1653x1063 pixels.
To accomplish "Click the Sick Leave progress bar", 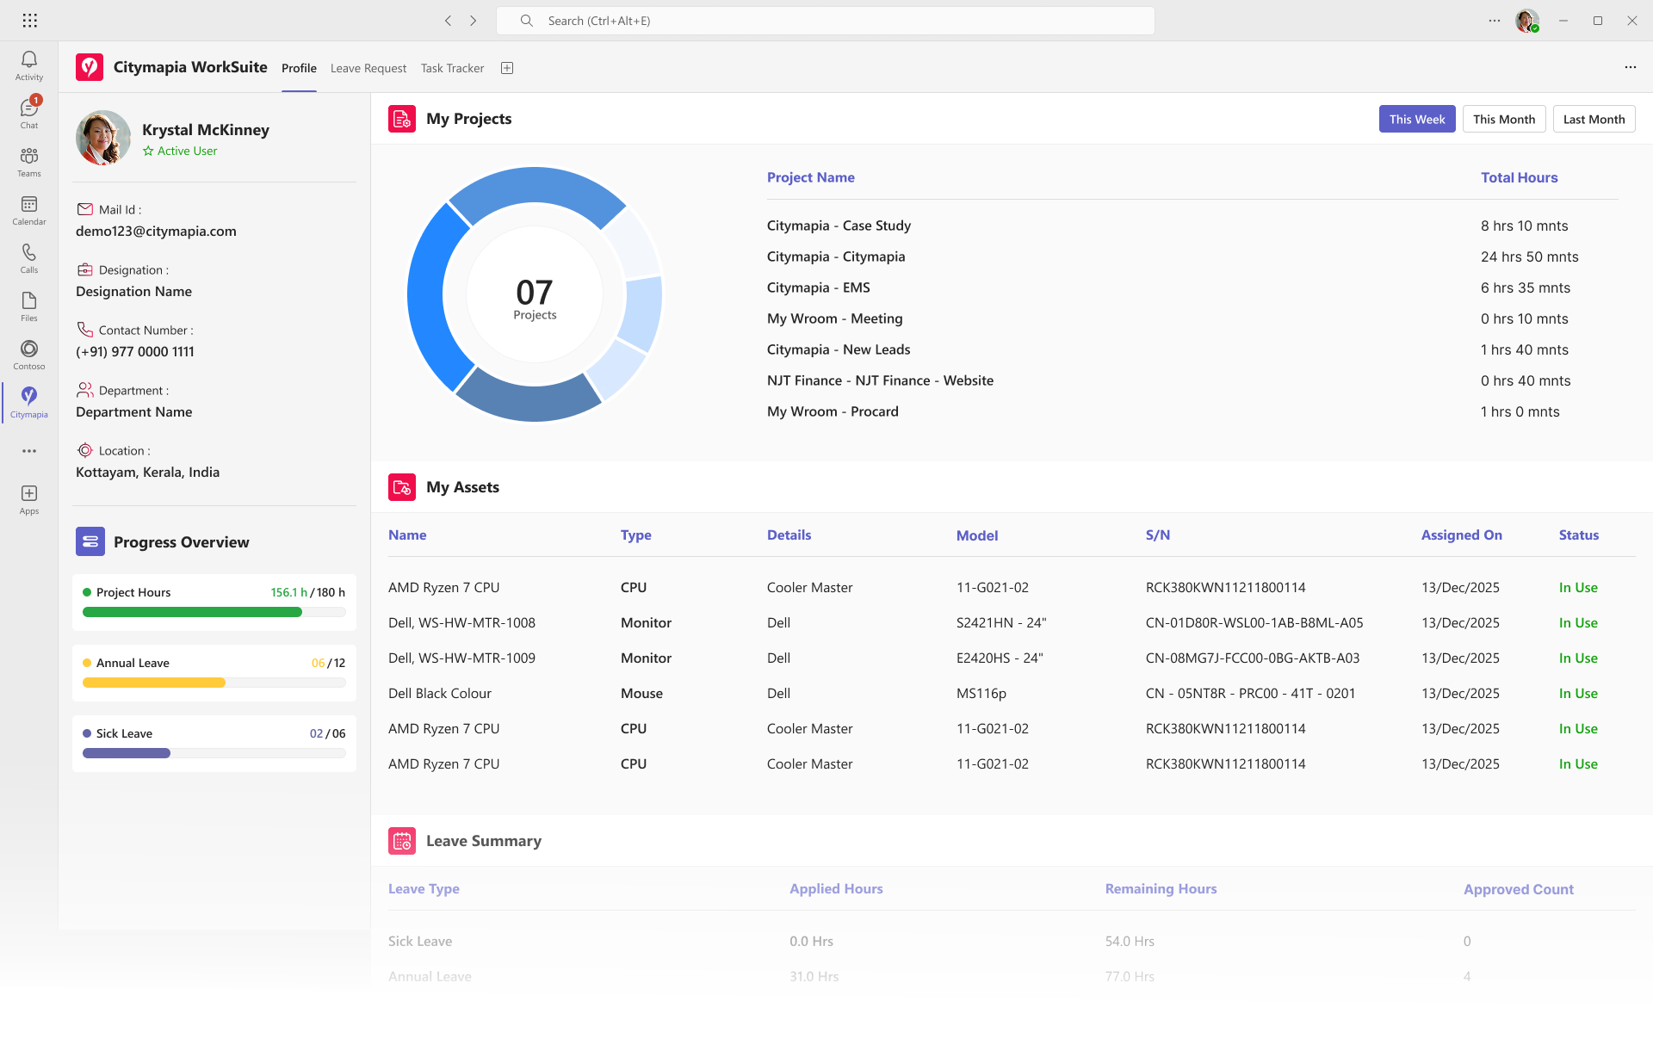I will click(214, 753).
